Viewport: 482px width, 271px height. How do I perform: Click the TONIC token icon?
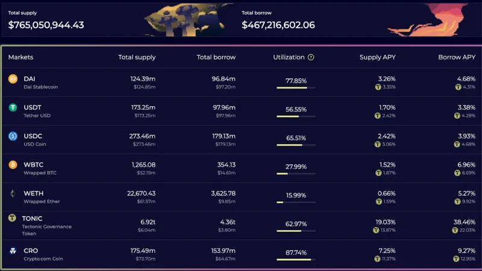[12, 218]
